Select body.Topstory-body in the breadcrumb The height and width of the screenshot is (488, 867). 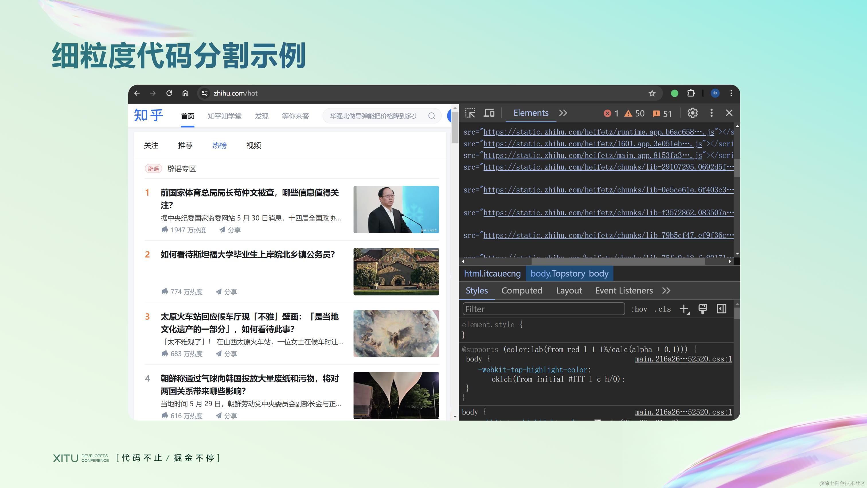point(569,273)
